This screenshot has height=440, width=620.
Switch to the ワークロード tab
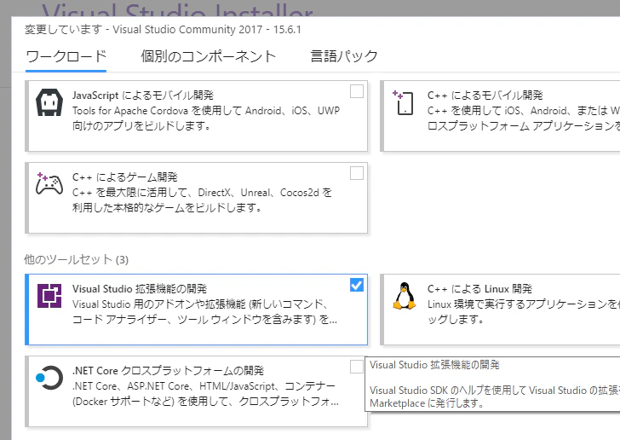pyautogui.click(x=66, y=56)
